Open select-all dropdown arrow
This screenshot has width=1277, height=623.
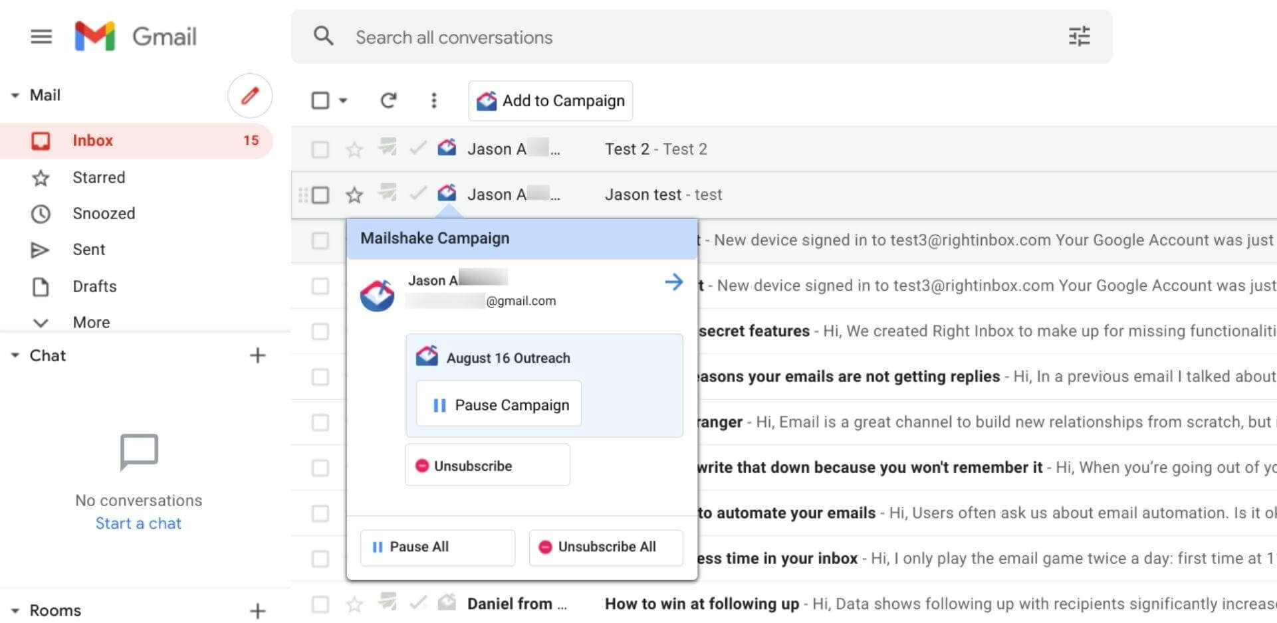pos(343,101)
